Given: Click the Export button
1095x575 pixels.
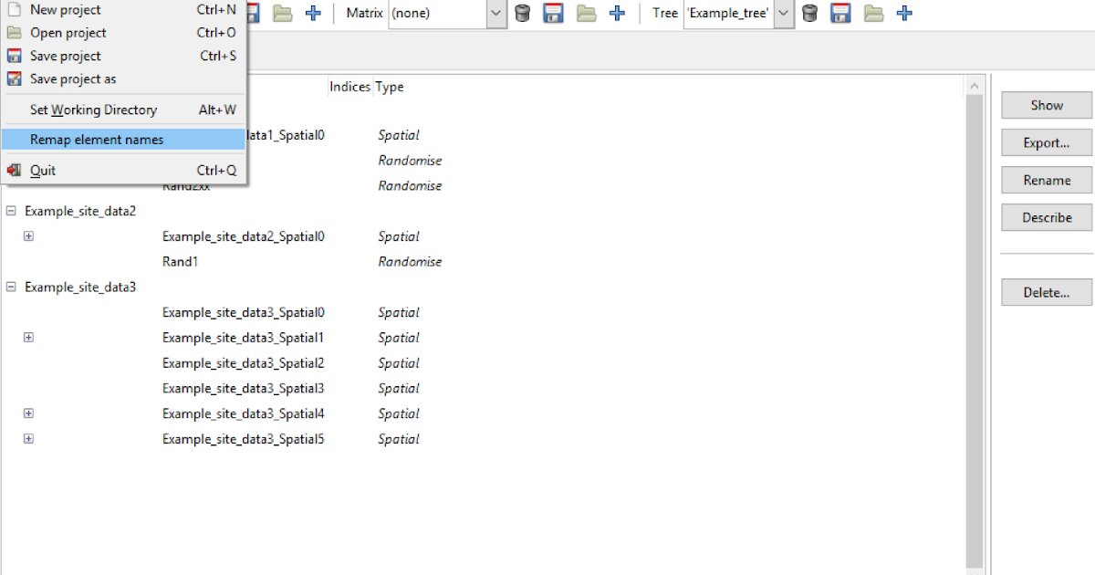Looking at the screenshot, I should click(x=1046, y=142).
